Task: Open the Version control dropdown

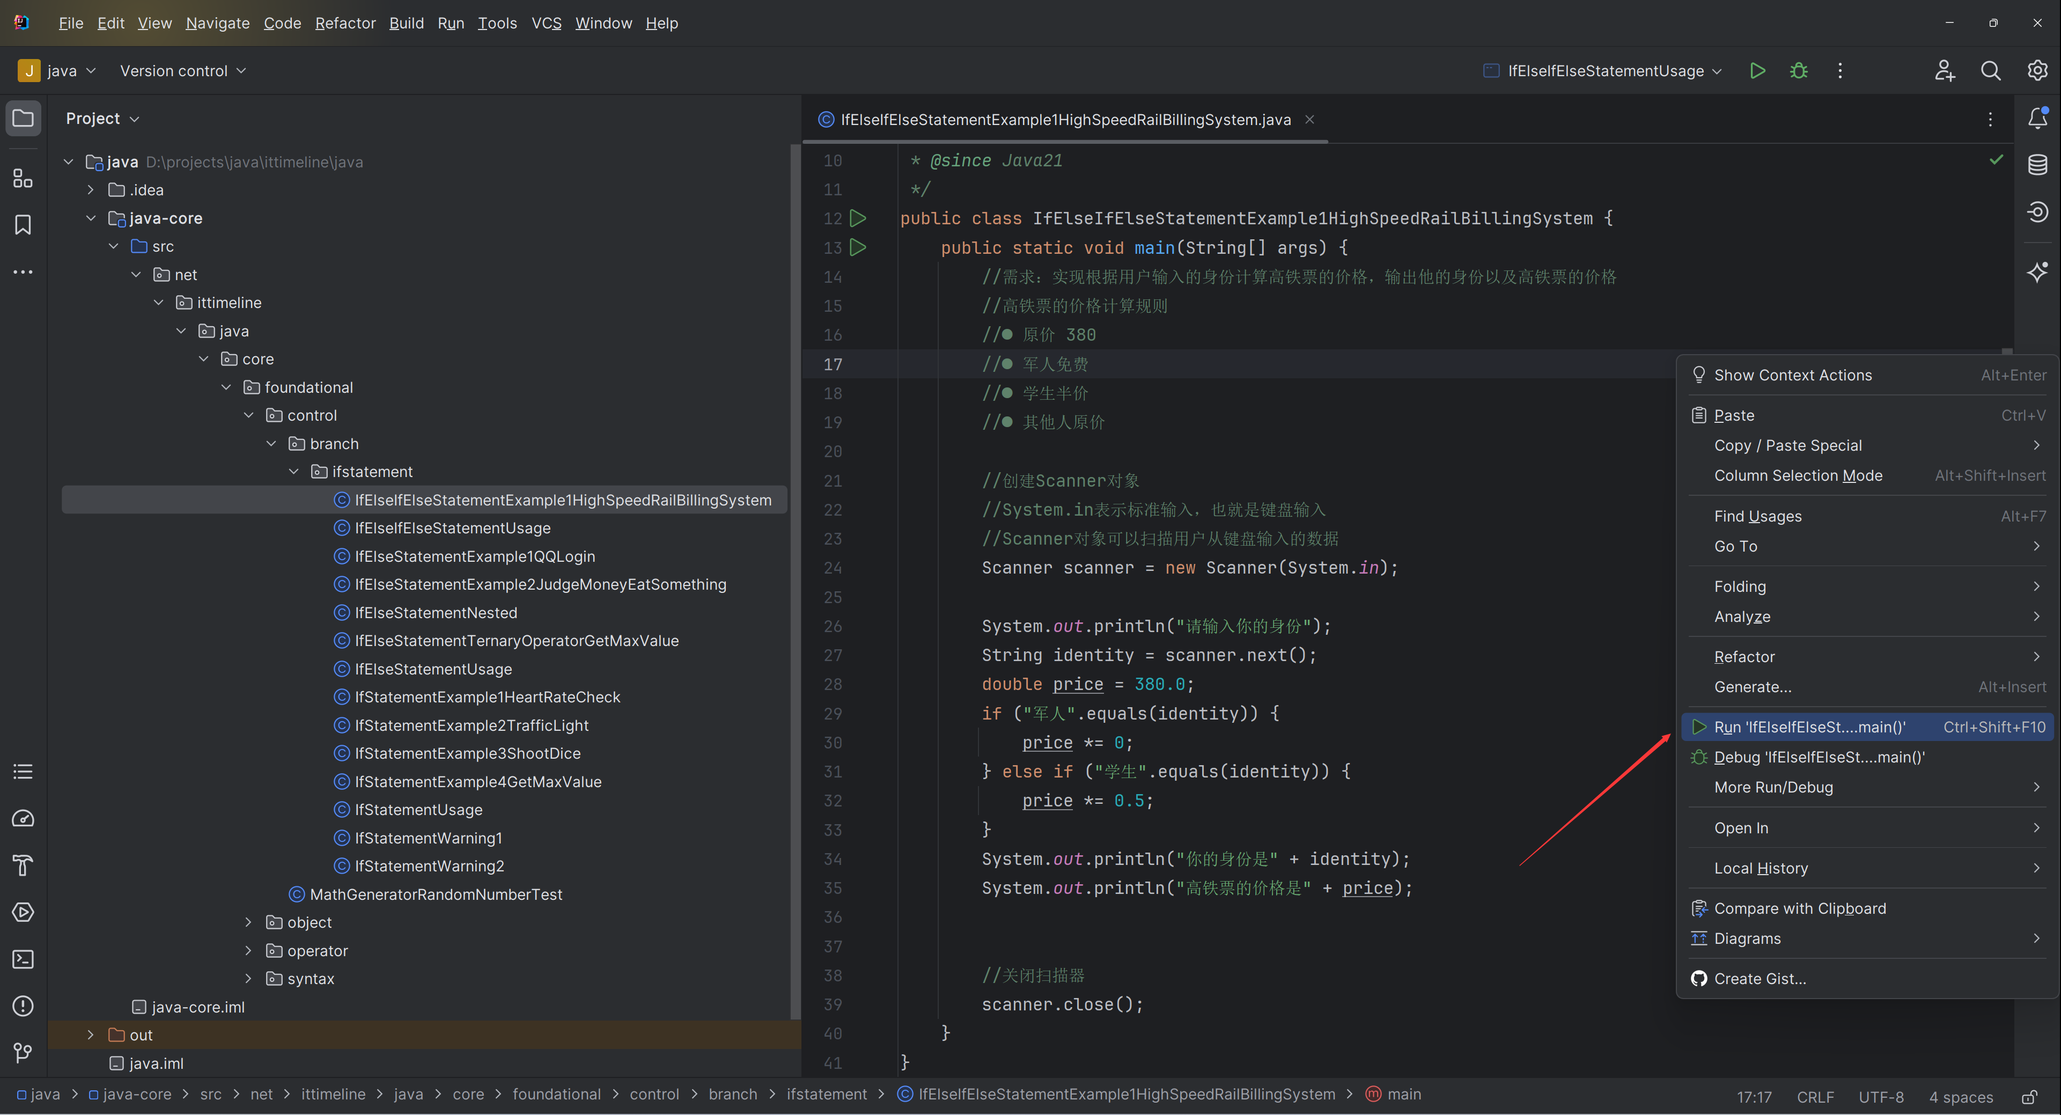Action: click(182, 70)
